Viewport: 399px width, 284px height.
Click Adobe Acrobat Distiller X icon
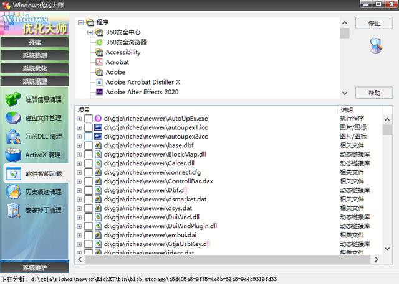click(x=99, y=82)
